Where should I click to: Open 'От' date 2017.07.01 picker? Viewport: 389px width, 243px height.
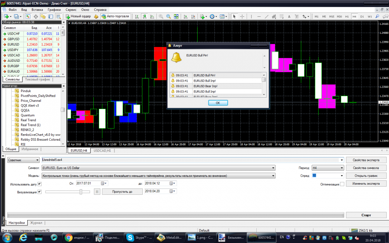pyautogui.click(x=104, y=184)
